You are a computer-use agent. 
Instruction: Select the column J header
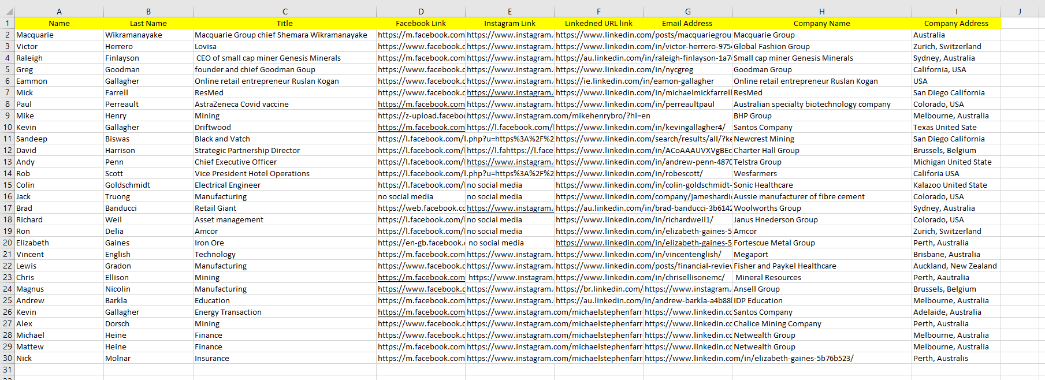pyautogui.click(x=1020, y=12)
